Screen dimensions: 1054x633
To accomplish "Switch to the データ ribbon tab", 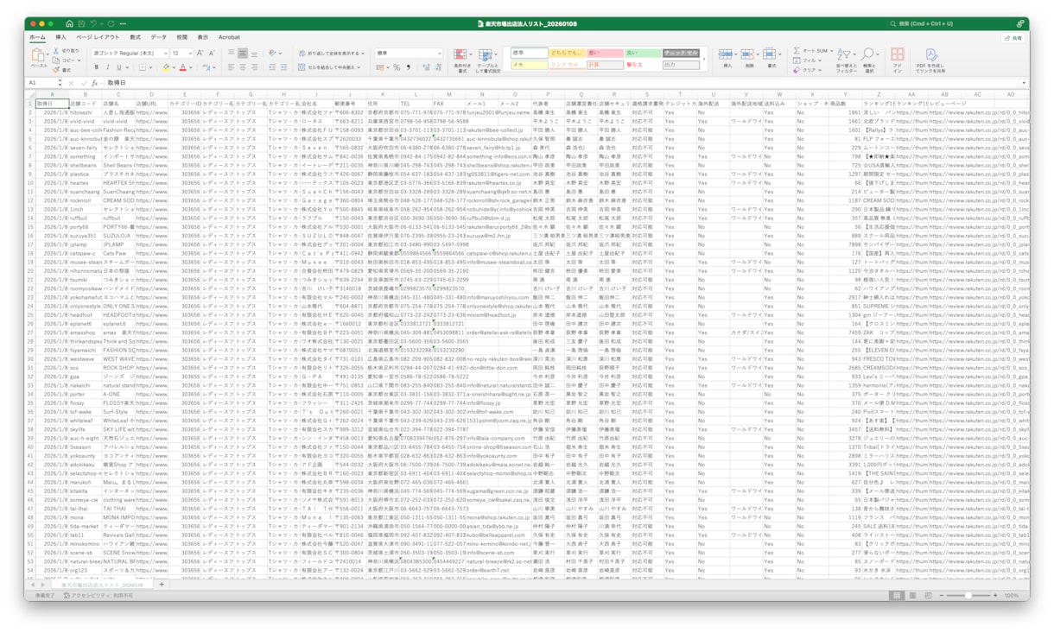I will tap(158, 38).
